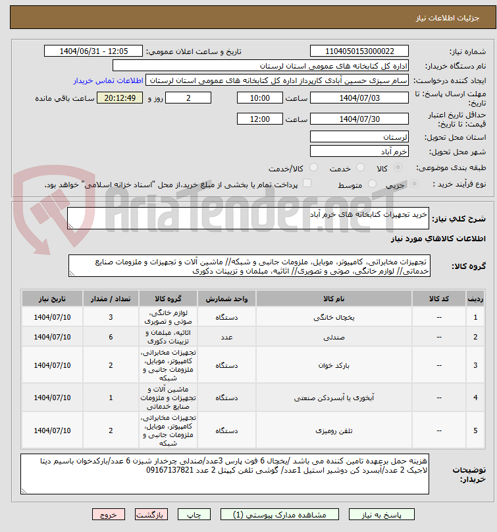497x532 pixels.
Task: Click the price validity date 1404/07/30
Action: pyautogui.click(x=359, y=119)
